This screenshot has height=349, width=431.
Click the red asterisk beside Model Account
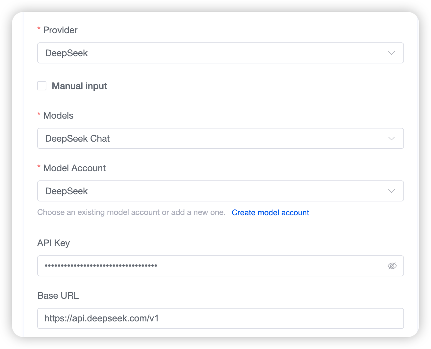[x=39, y=167]
